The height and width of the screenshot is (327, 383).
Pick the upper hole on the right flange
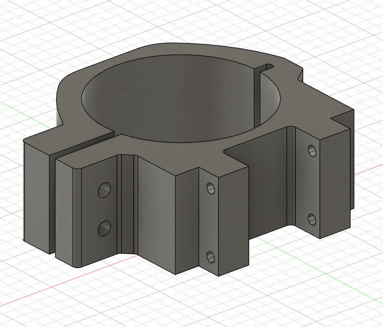pyautogui.click(x=312, y=151)
